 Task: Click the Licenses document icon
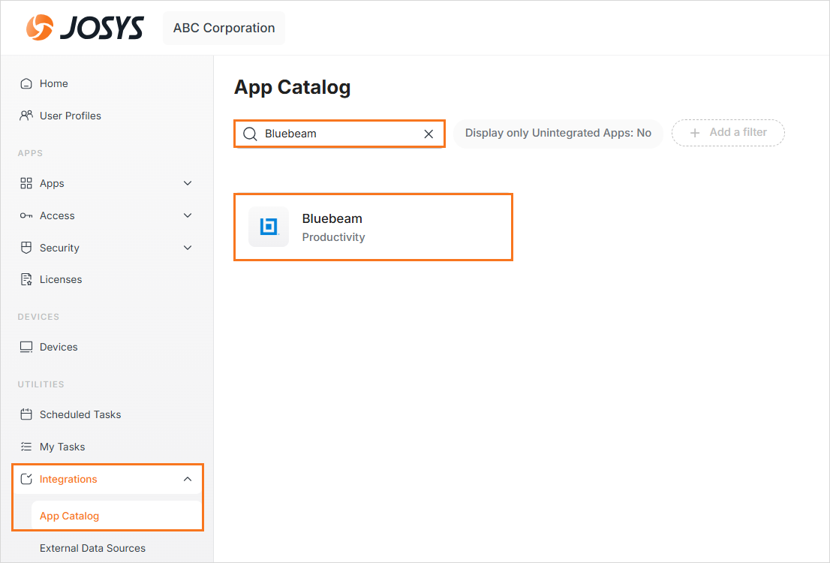(x=26, y=279)
